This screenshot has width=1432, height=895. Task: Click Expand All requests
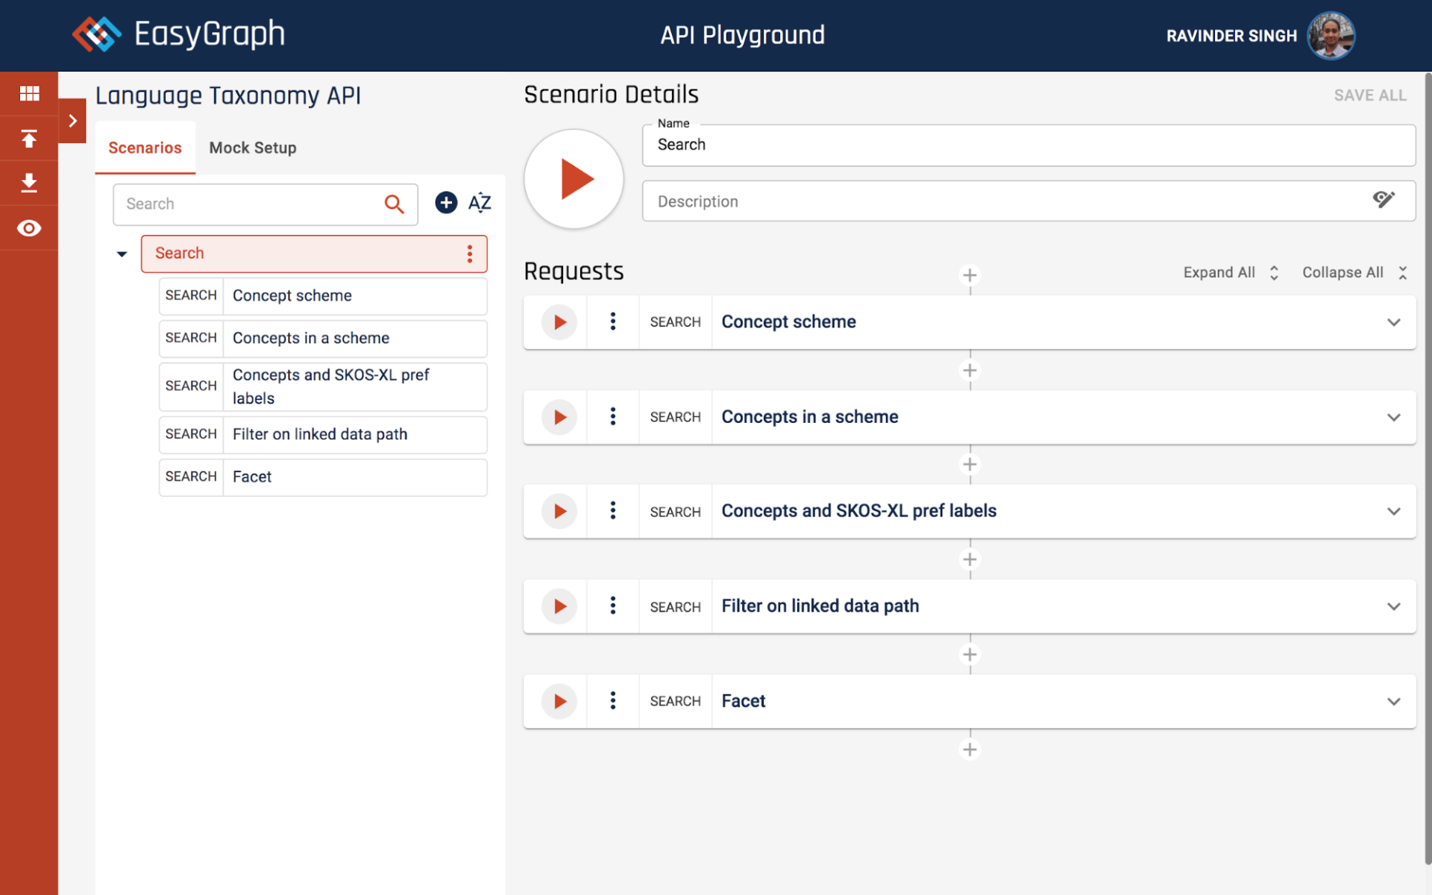pos(1231,273)
